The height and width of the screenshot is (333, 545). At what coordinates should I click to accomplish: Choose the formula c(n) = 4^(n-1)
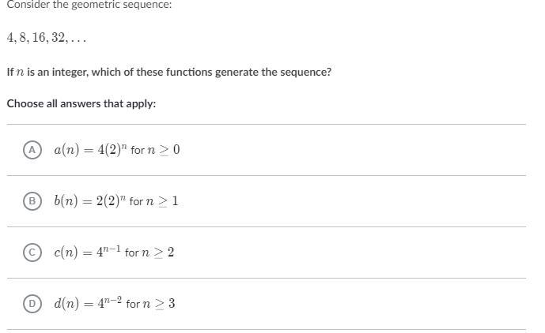[x=87, y=252]
